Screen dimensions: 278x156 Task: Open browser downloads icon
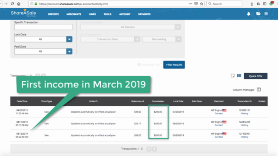[252, 4]
